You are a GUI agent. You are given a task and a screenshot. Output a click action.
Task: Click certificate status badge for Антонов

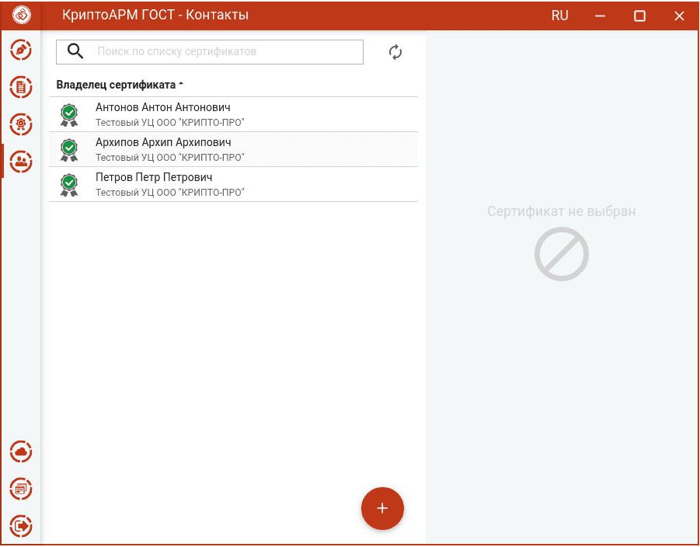[x=69, y=115]
